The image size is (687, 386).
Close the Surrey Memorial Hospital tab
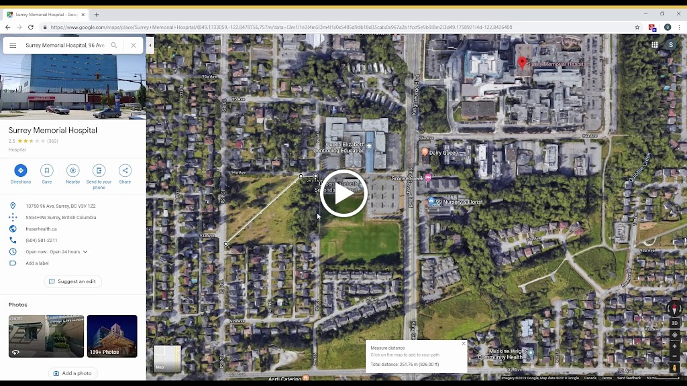(x=83, y=15)
